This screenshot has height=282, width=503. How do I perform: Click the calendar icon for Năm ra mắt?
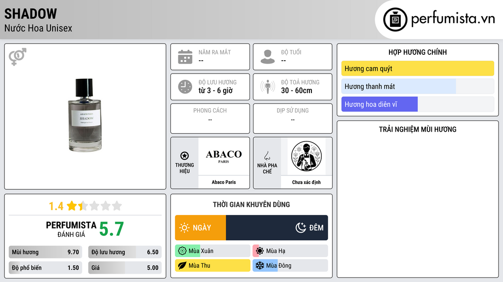pyautogui.click(x=185, y=57)
